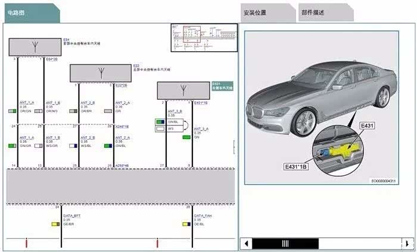417x252 pixels.
Task: Click the large gray control unit block
Action: [119, 185]
